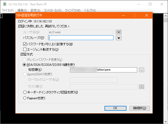
Task: Enable agent forwarding checkbox
Action: point(25,49)
